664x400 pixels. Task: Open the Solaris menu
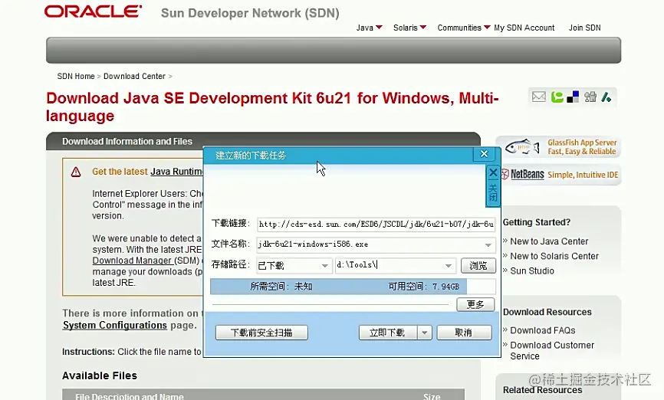tap(409, 28)
